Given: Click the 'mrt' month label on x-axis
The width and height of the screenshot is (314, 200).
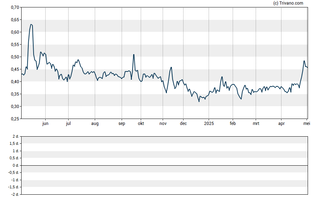Looking at the screenshot, I should pos(256,124).
